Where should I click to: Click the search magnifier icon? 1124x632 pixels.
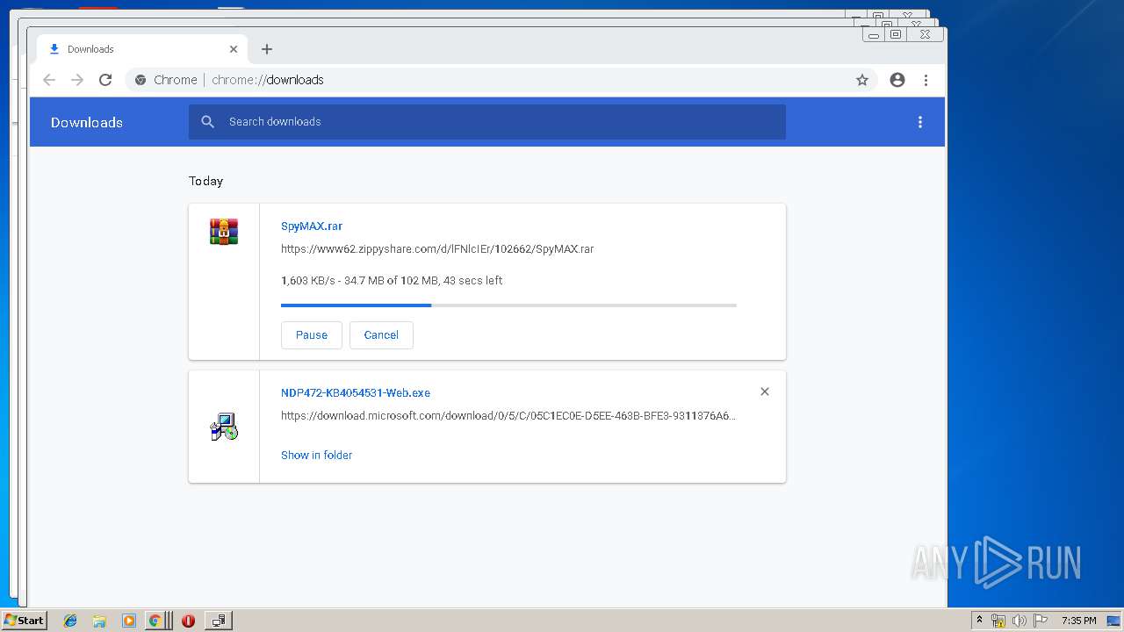pos(208,122)
